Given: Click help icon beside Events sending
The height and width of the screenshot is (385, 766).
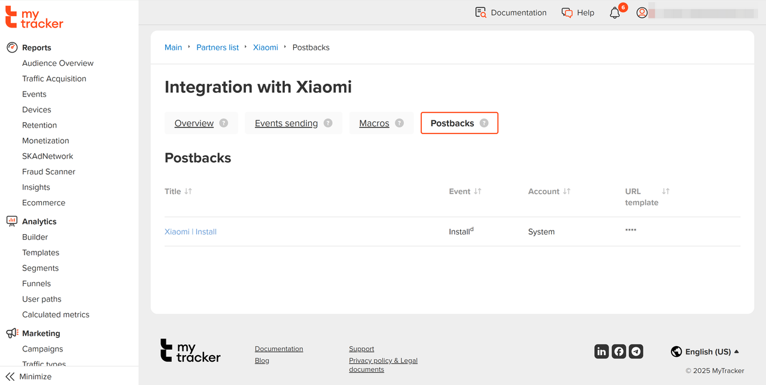Looking at the screenshot, I should pos(328,123).
